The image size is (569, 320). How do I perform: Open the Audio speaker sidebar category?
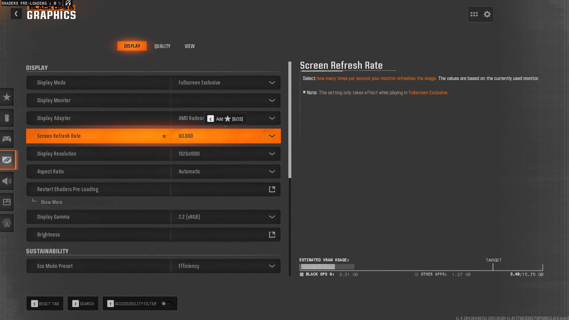tap(7, 181)
